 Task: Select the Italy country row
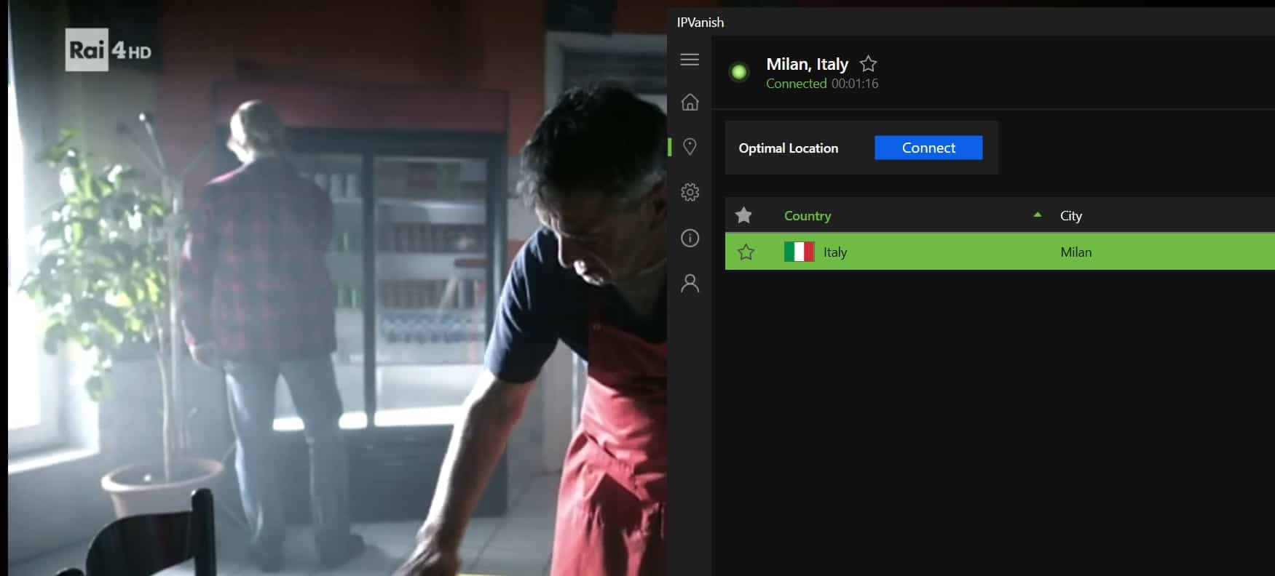(1000, 252)
